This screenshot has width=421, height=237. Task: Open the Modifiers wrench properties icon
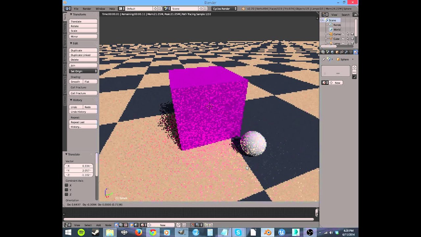(x=346, y=52)
